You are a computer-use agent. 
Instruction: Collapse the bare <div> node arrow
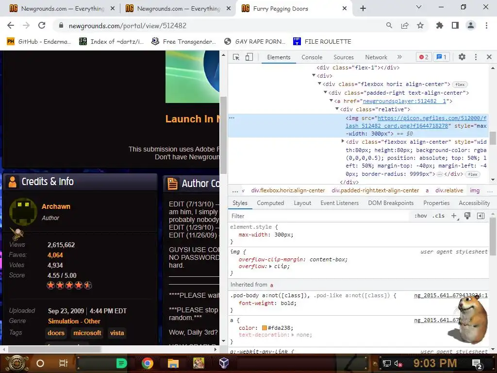[x=314, y=75]
